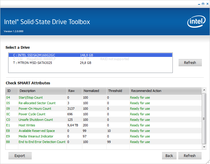Sort by the Threshold column header

(x=118, y=91)
